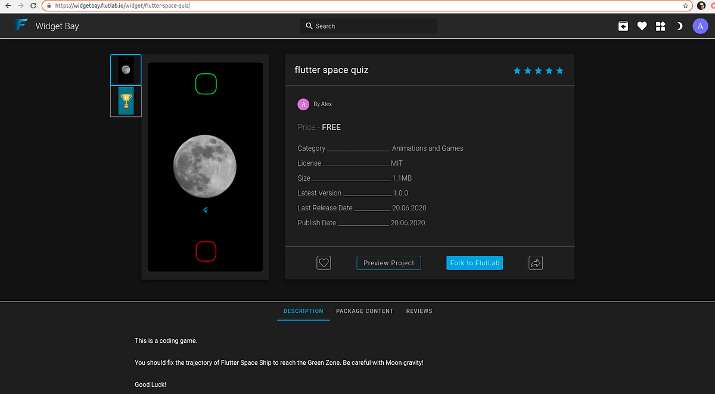Click the fifth rating star
Screen dimensions: 715x394
(559, 70)
